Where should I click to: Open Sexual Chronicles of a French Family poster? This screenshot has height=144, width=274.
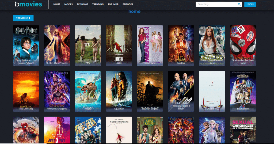coord(243,130)
